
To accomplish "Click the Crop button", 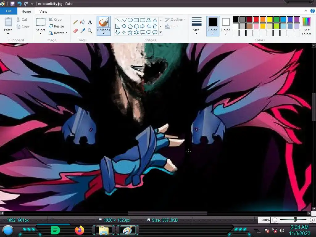I will click(55, 19).
